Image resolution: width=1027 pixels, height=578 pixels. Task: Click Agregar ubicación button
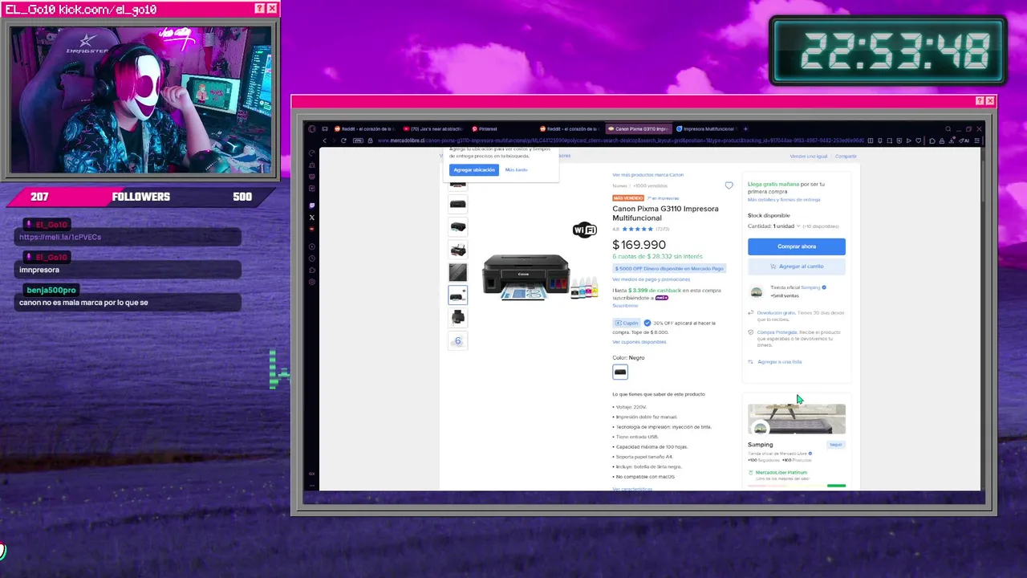pyautogui.click(x=473, y=169)
